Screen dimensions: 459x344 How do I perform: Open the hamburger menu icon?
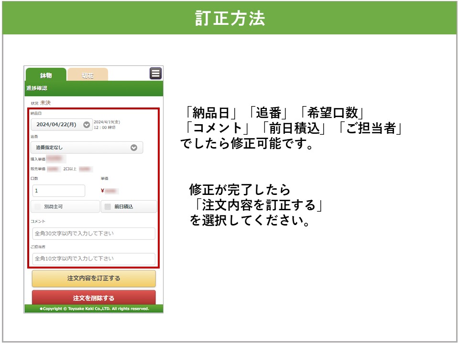click(x=155, y=73)
